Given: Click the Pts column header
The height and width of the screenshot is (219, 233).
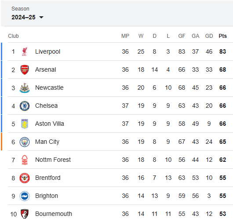Looking at the screenshot, I should [222, 36].
